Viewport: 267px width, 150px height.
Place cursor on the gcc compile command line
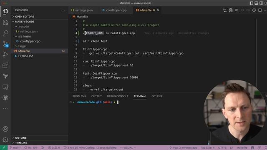(x=136, y=53)
